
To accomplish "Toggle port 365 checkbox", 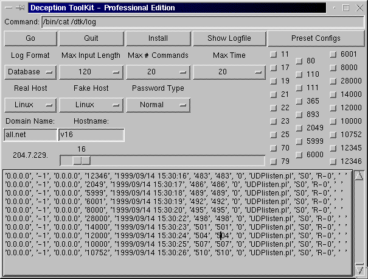I will point(299,101).
